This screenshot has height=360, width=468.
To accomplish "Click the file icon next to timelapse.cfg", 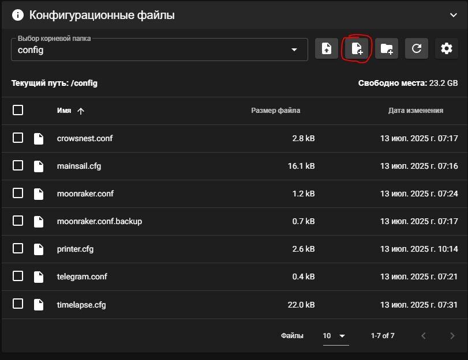I will point(39,305).
